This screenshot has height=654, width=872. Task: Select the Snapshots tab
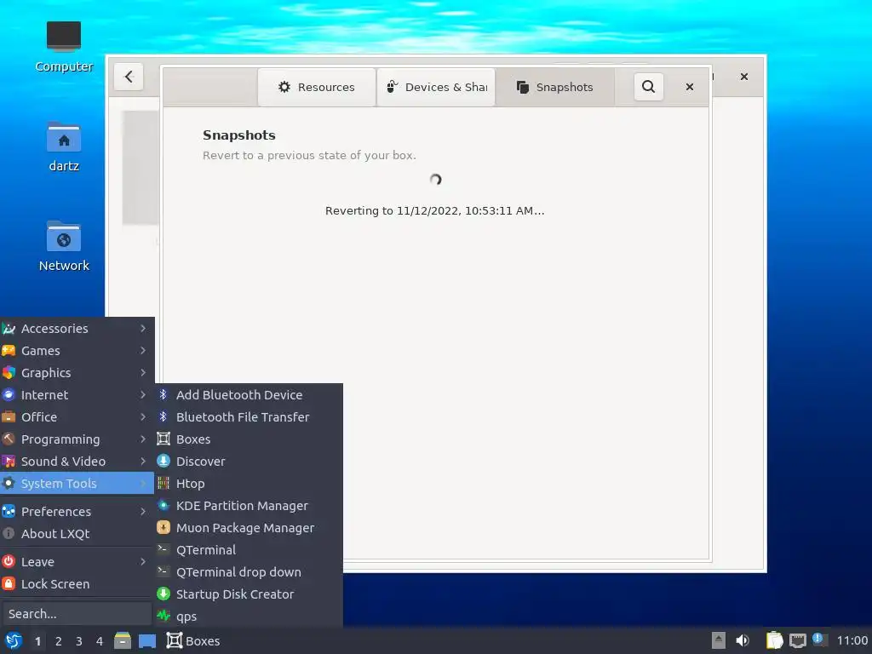coord(555,88)
